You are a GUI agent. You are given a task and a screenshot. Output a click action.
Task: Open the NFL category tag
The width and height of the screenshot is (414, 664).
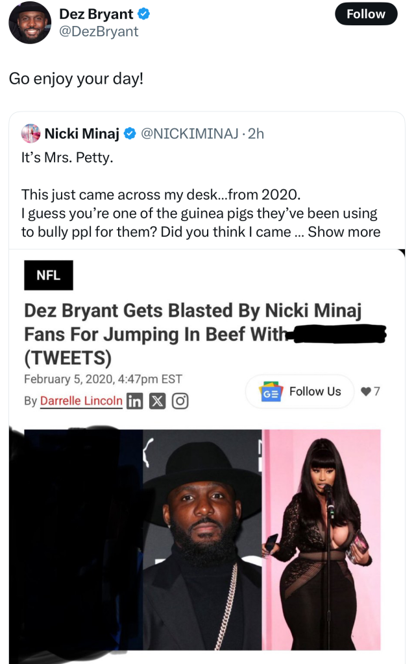pos(49,275)
